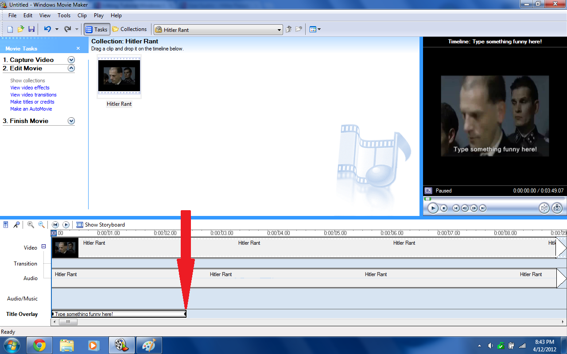Save the project with the floppy disk icon

(x=31, y=29)
